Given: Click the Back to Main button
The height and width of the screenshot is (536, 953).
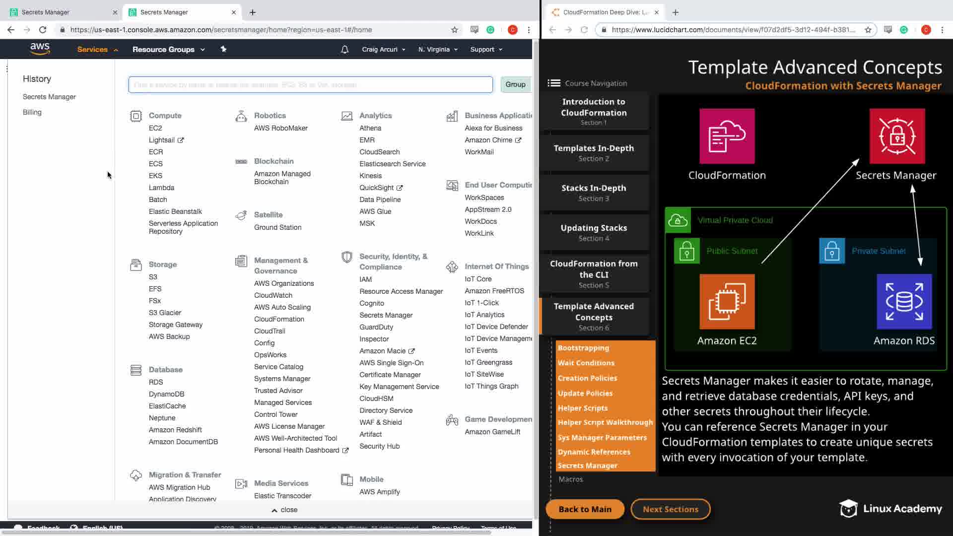Looking at the screenshot, I should click(x=585, y=509).
